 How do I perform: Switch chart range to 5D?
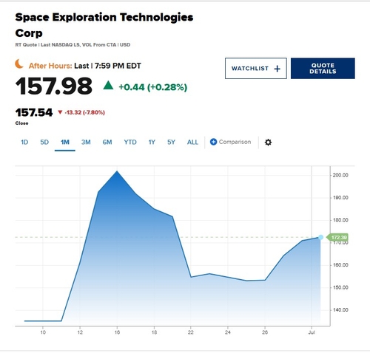click(44, 143)
